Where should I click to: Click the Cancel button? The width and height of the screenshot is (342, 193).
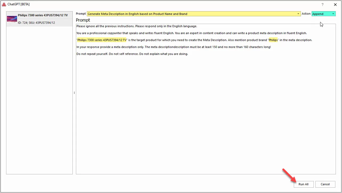(325, 184)
